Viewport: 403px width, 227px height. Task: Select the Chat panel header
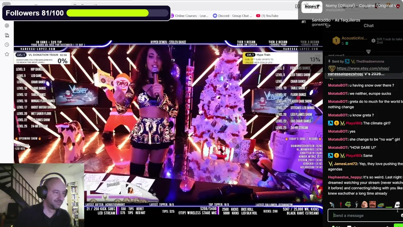tap(368, 26)
